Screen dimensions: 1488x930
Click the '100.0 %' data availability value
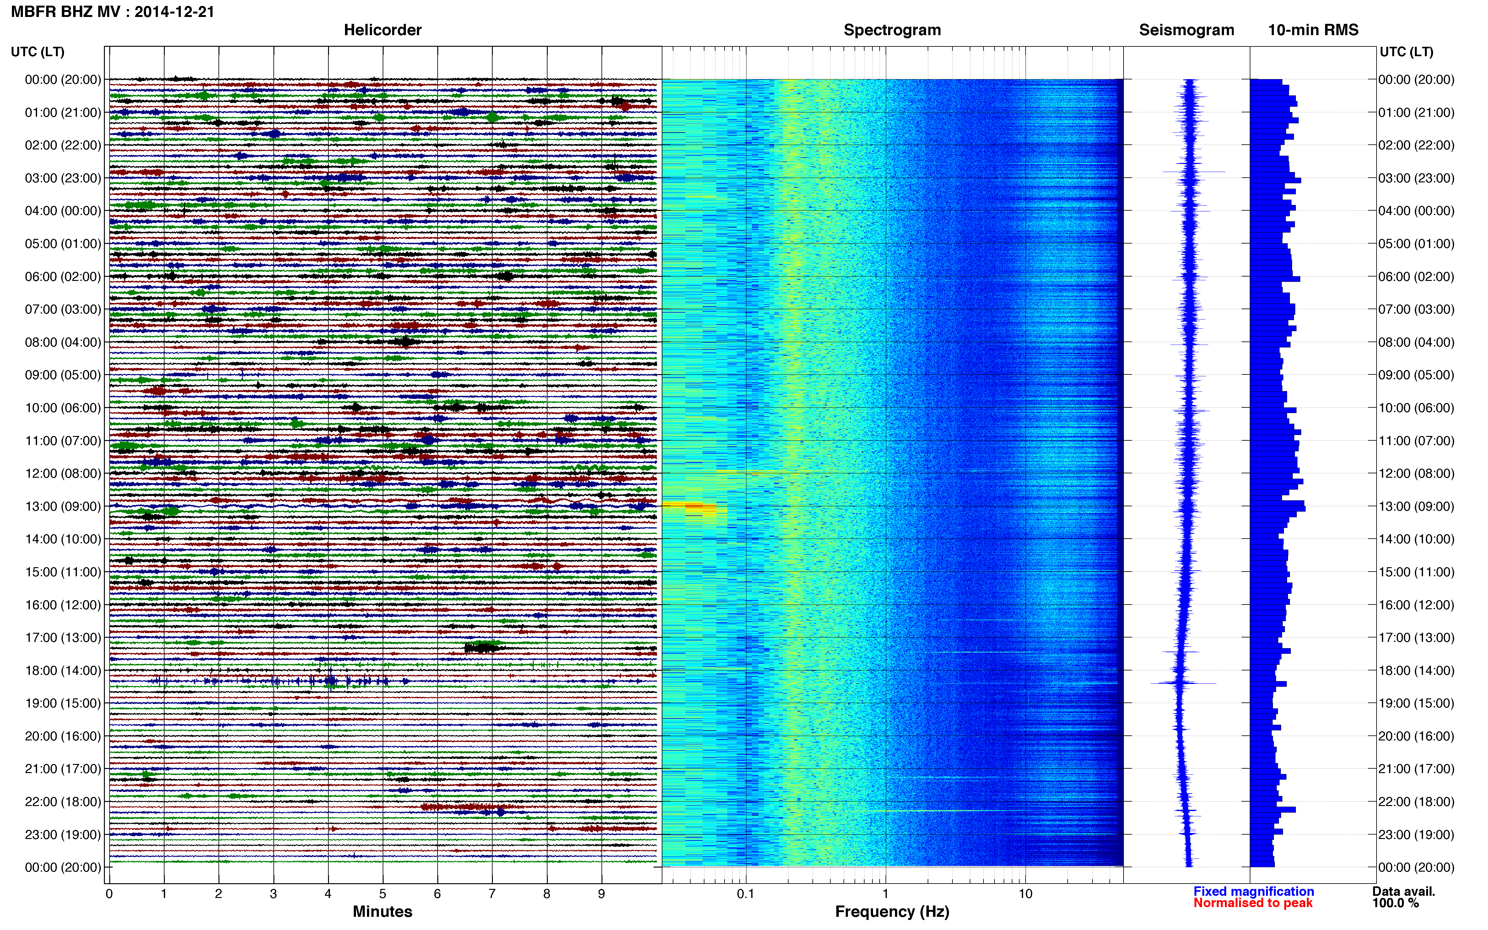tap(1395, 903)
